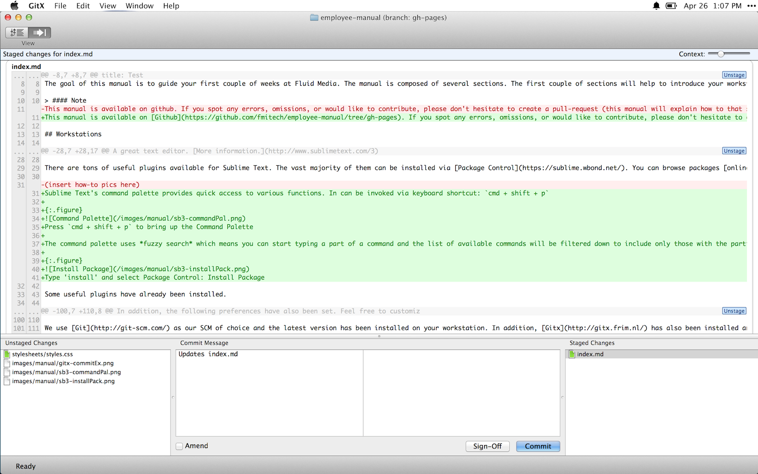Open the GitX application menu

click(36, 6)
